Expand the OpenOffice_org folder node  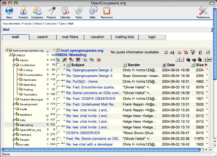click(x=14, y=130)
